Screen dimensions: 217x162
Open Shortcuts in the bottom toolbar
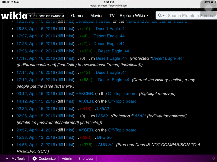click(x=86, y=159)
